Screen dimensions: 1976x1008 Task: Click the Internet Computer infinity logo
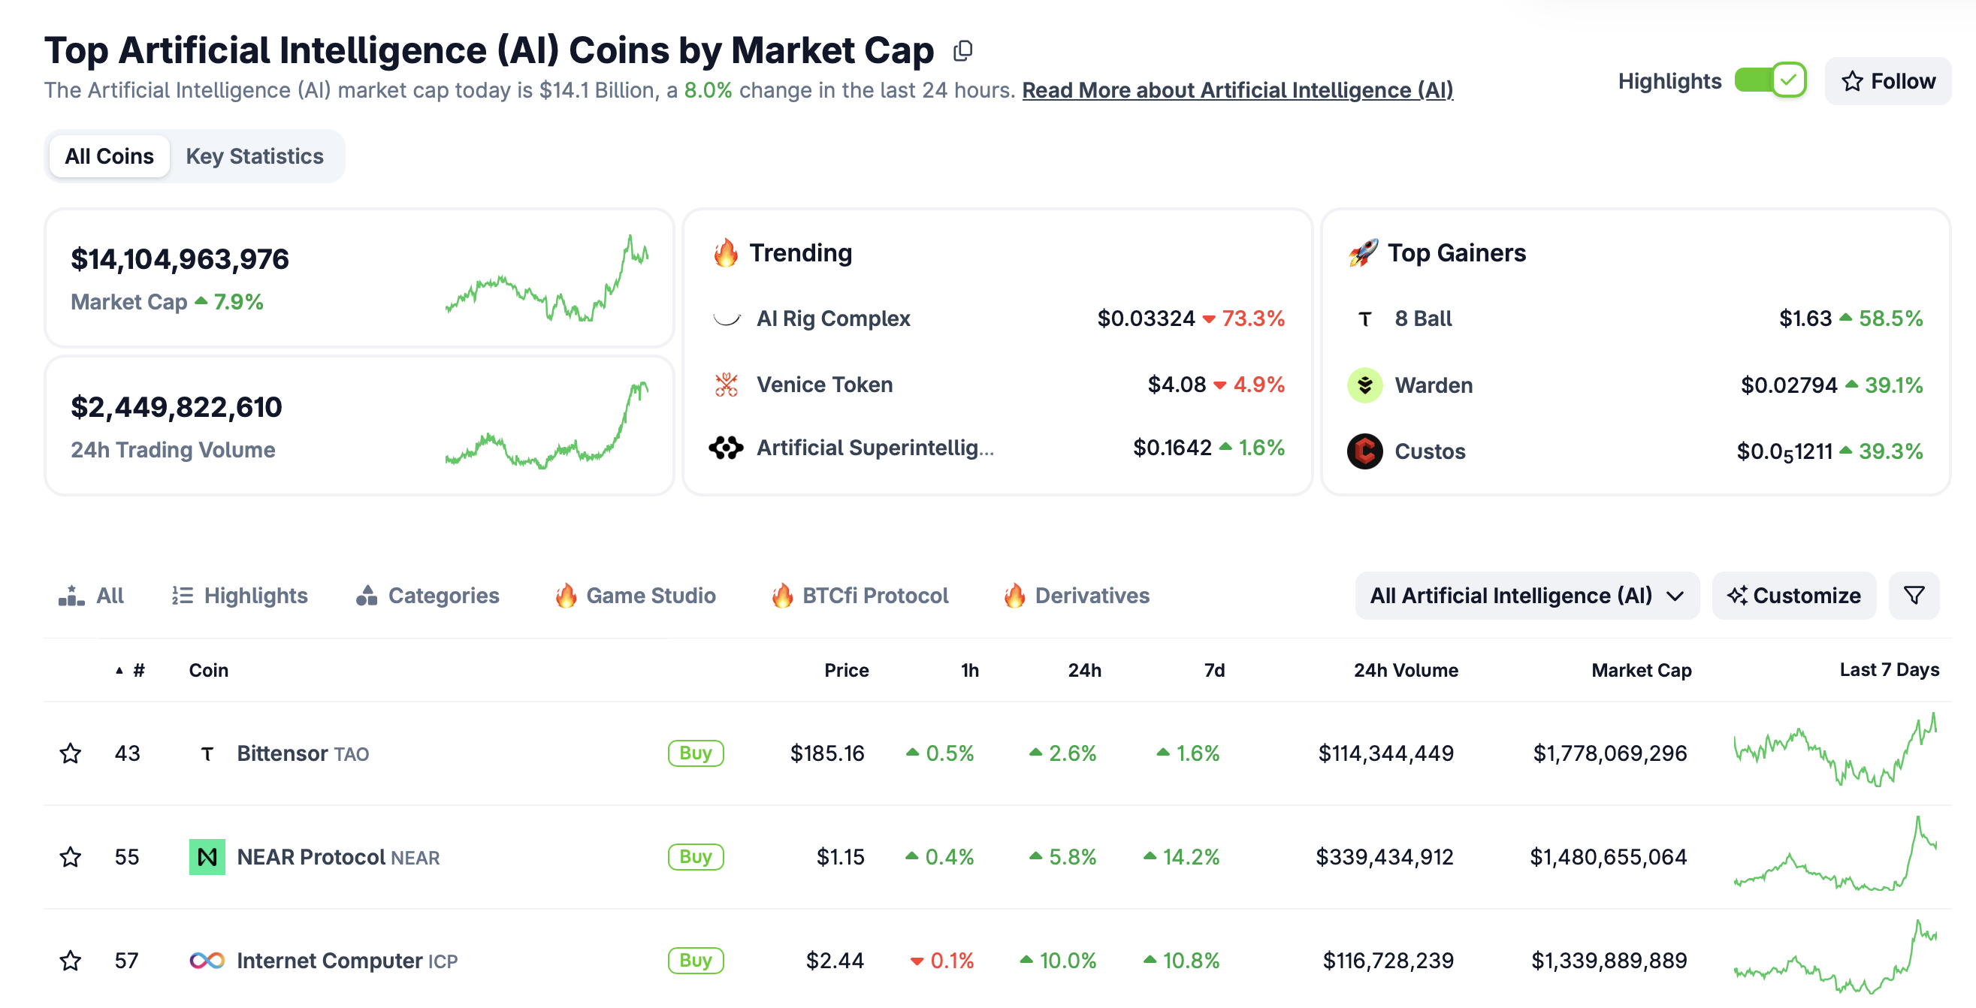[207, 960]
